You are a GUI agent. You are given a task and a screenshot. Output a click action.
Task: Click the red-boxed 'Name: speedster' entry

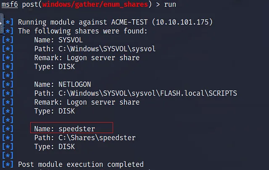(x=71, y=128)
